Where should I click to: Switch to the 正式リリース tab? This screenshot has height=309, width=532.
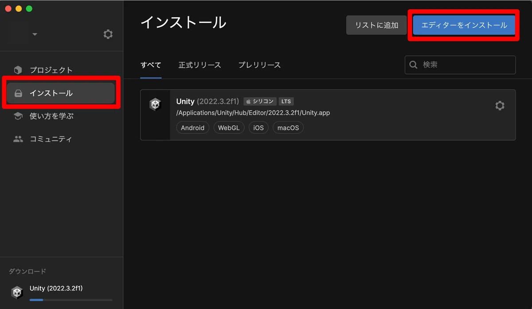point(199,65)
